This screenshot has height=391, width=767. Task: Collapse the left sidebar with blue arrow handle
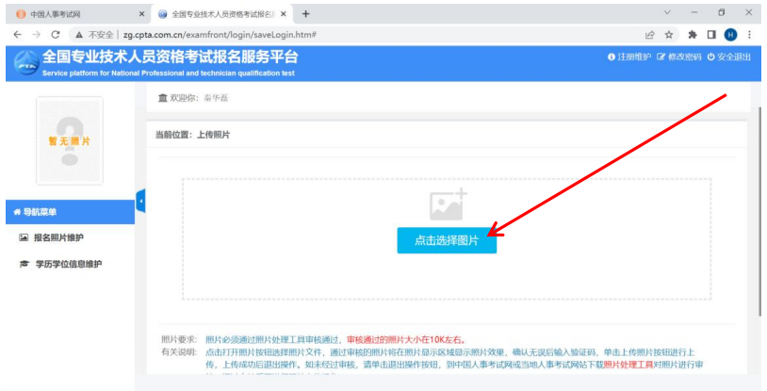tap(141, 201)
